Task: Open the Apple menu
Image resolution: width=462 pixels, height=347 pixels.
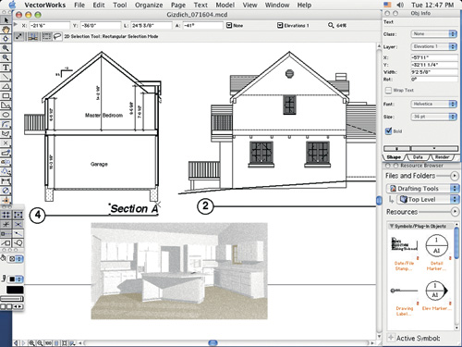Action: pos(12,5)
